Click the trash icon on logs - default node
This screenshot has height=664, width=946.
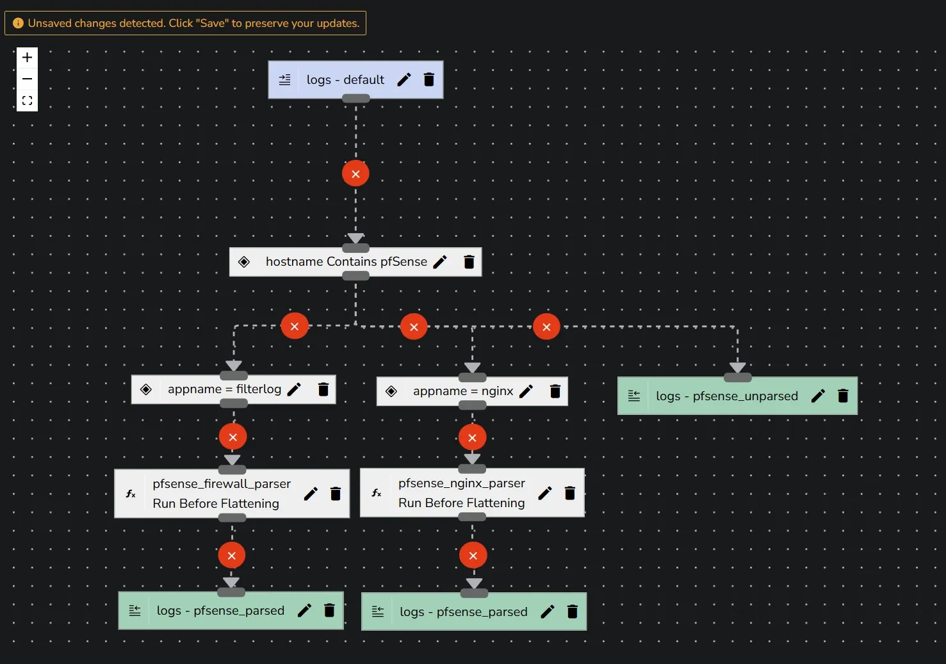tap(428, 79)
